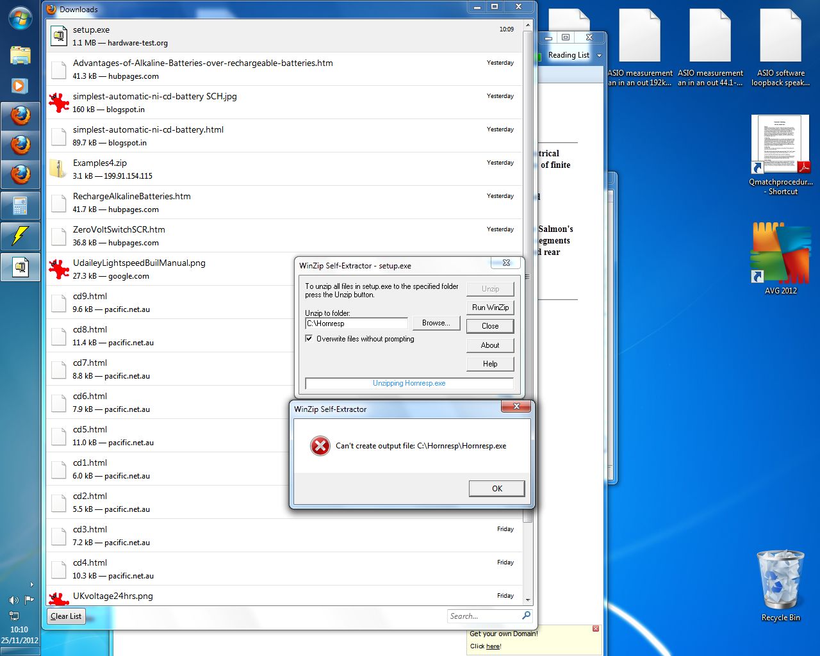Open Recycle Bin desktop icon
The image size is (820, 656).
(x=780, y=586)
